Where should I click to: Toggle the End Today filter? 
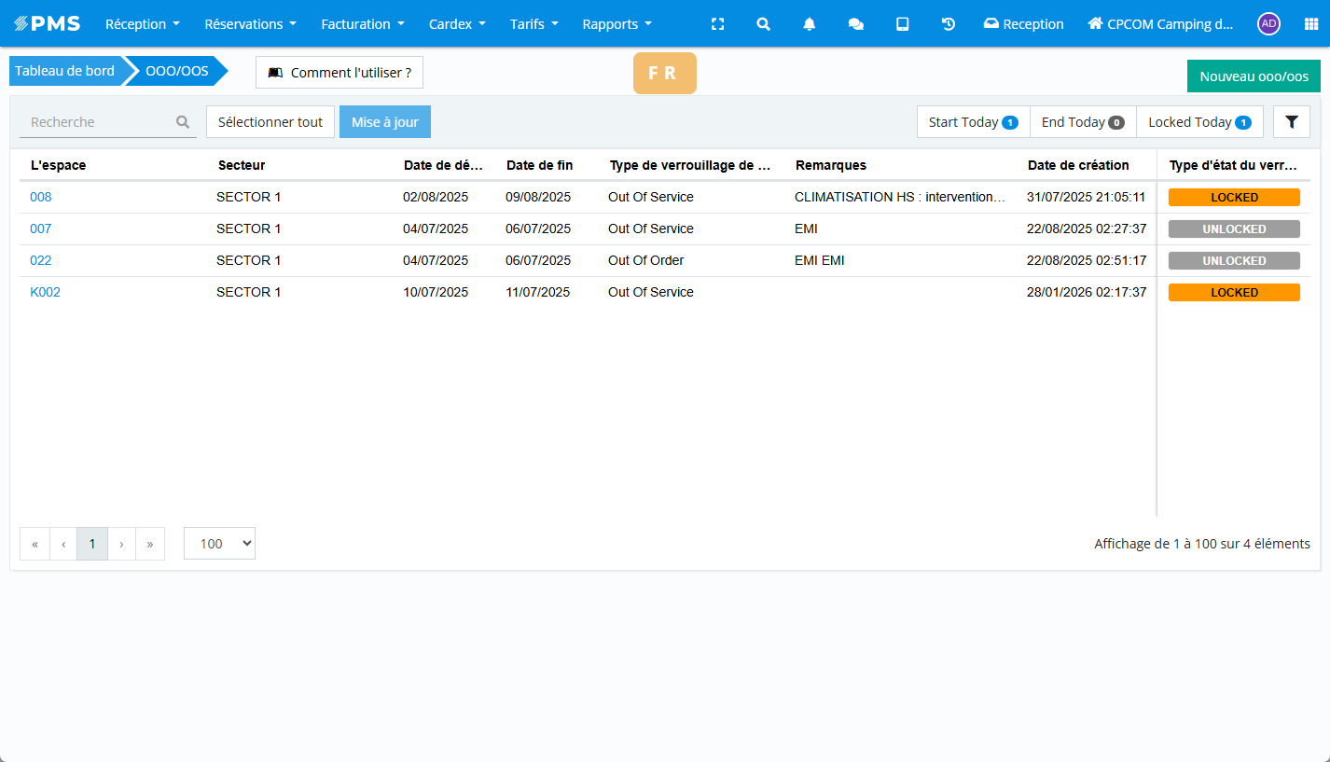[1082, 122]
